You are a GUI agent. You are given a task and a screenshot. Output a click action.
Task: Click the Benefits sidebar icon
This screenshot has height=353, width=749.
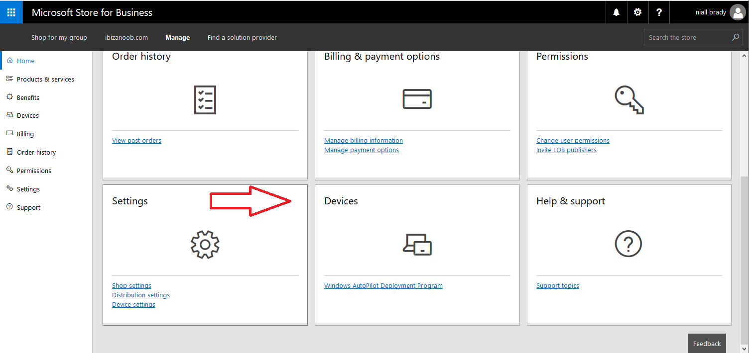[10, 97]
